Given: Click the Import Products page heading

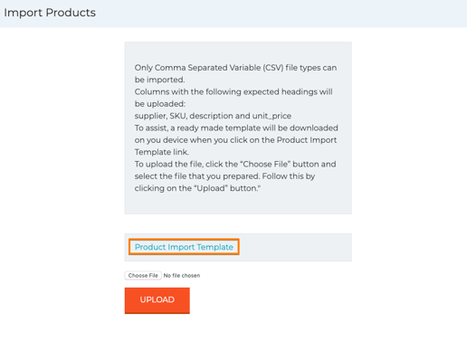Looking at the screenshot, I should [x=50, y=13].
